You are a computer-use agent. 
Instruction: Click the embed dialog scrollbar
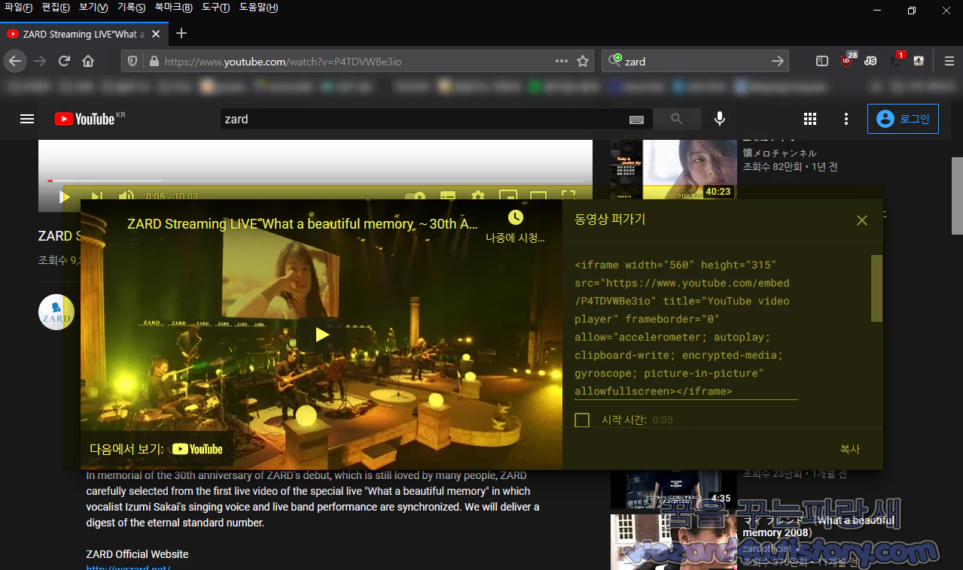coord(876,288)
